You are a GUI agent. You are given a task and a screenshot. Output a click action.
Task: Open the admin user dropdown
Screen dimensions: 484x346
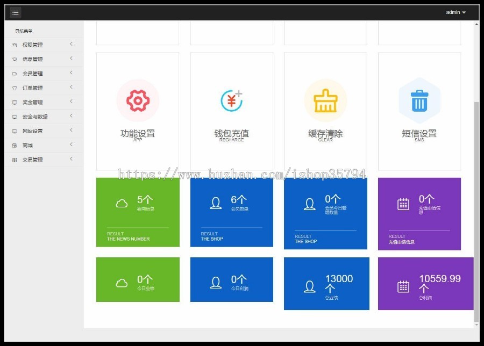[455, 12]
